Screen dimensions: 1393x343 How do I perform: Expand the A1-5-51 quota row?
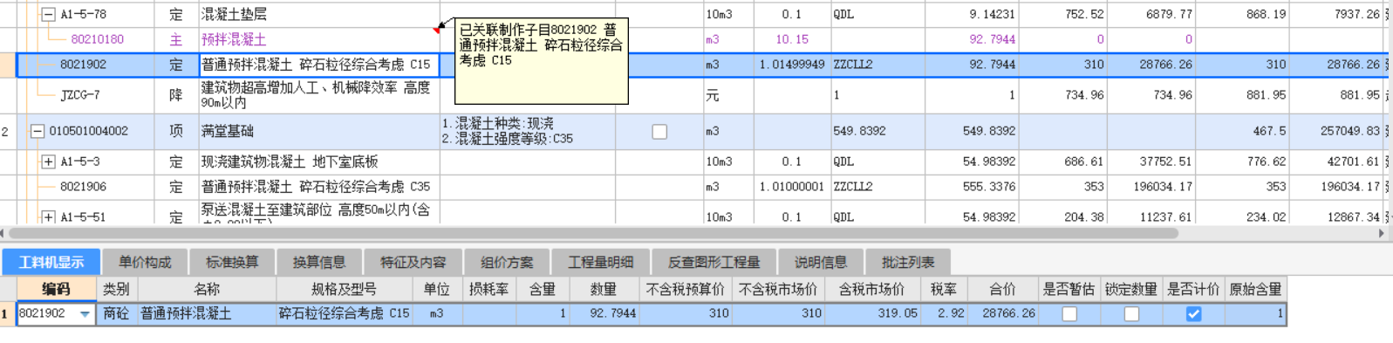click(49, 217)
